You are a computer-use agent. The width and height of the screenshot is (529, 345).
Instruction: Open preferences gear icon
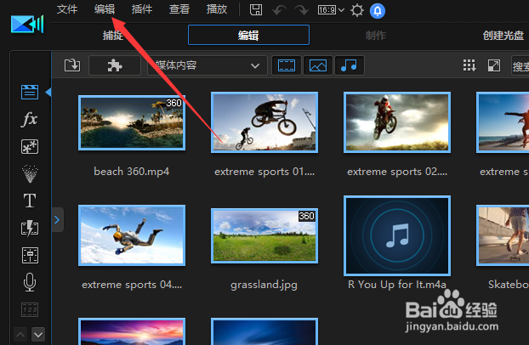click(357, 10)
